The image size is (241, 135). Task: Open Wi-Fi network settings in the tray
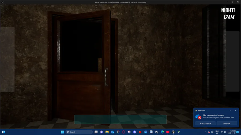pyautogui.click(x=222, y=132)
